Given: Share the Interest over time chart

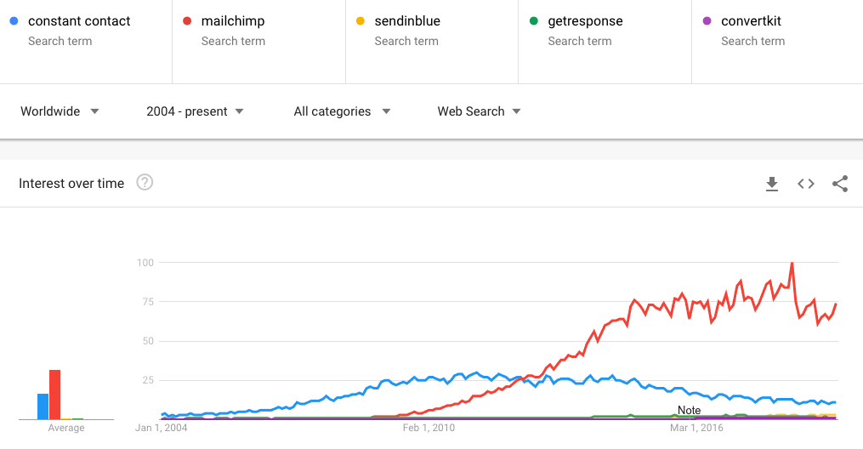Looking at the screenshot, I should [840, 184].
